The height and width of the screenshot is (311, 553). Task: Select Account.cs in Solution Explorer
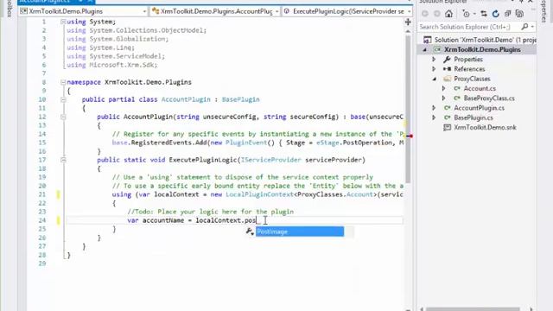pyautogui.click(x=480, y=88)
